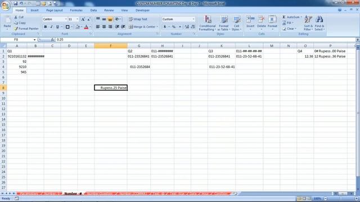Toggle italic formatting
The image size is (360, 202).
click(51, 27)
